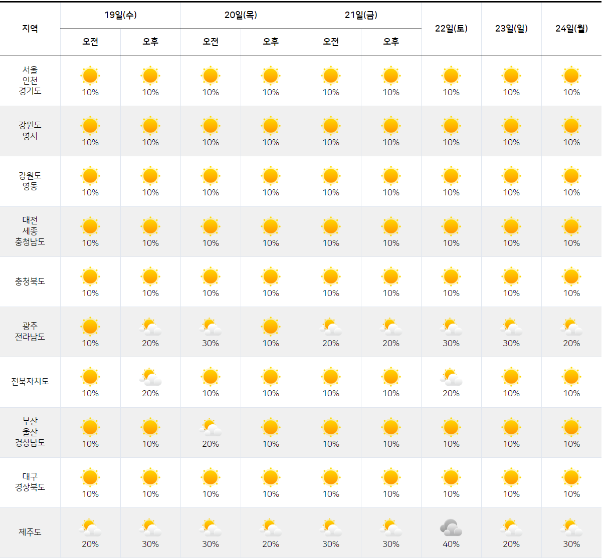Click the sunny icon for 서울 on 19일 오전
This screenshot has width=603, height=559.
[90, 76]
